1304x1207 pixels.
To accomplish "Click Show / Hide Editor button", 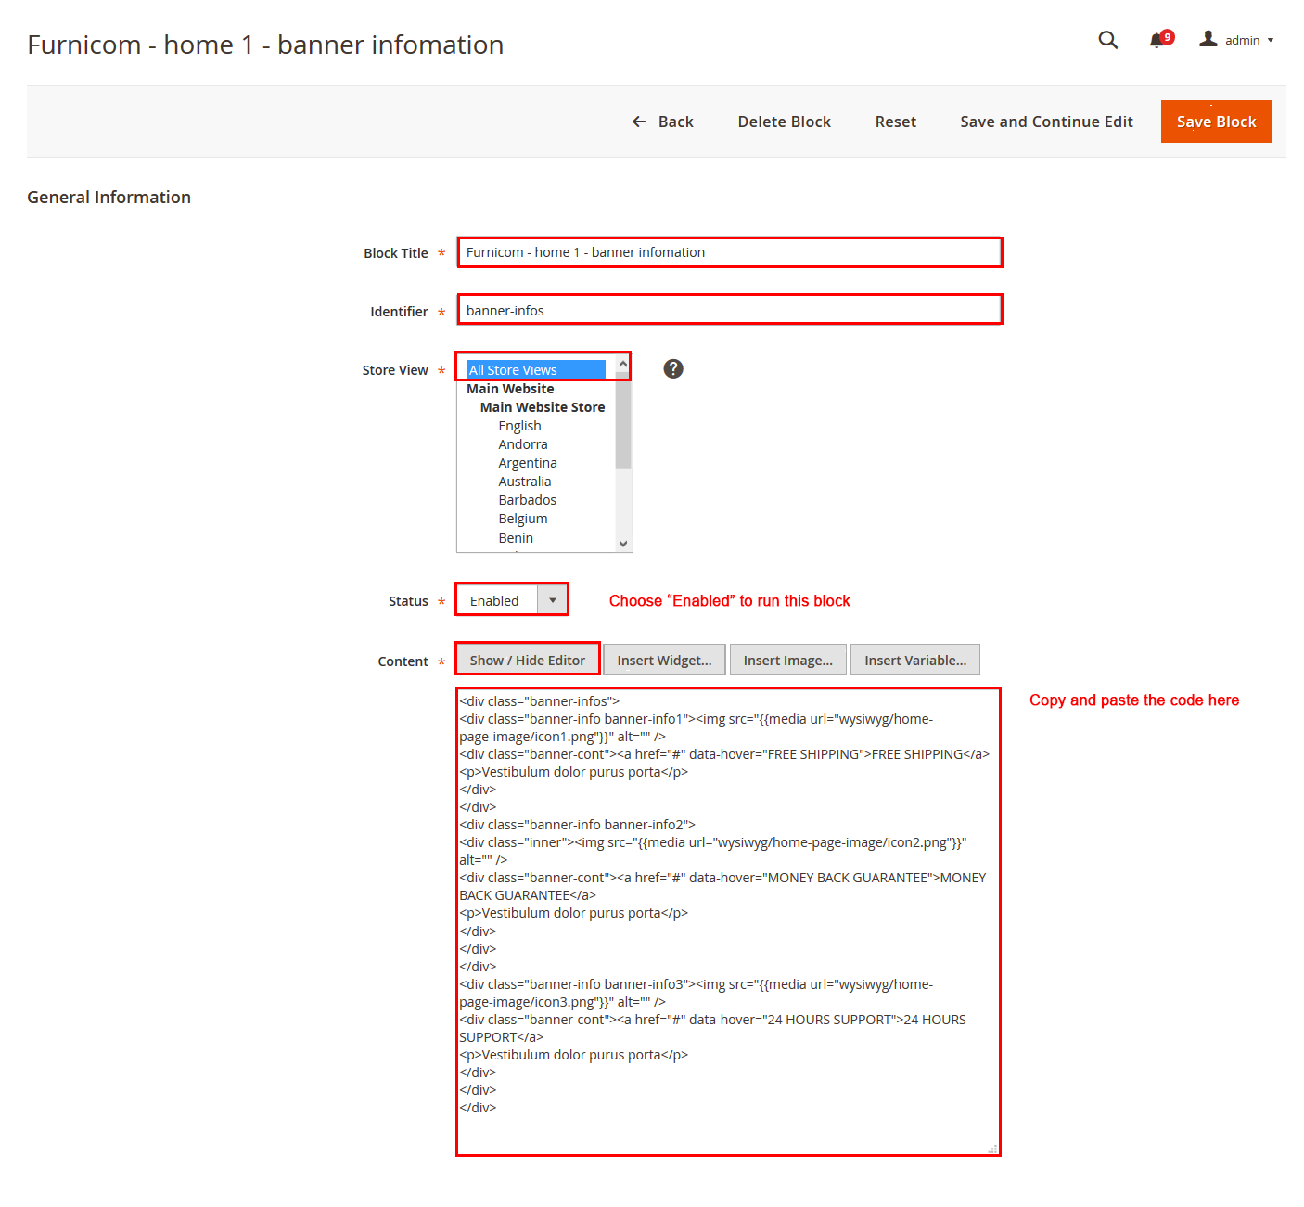I will pos(527,660).
